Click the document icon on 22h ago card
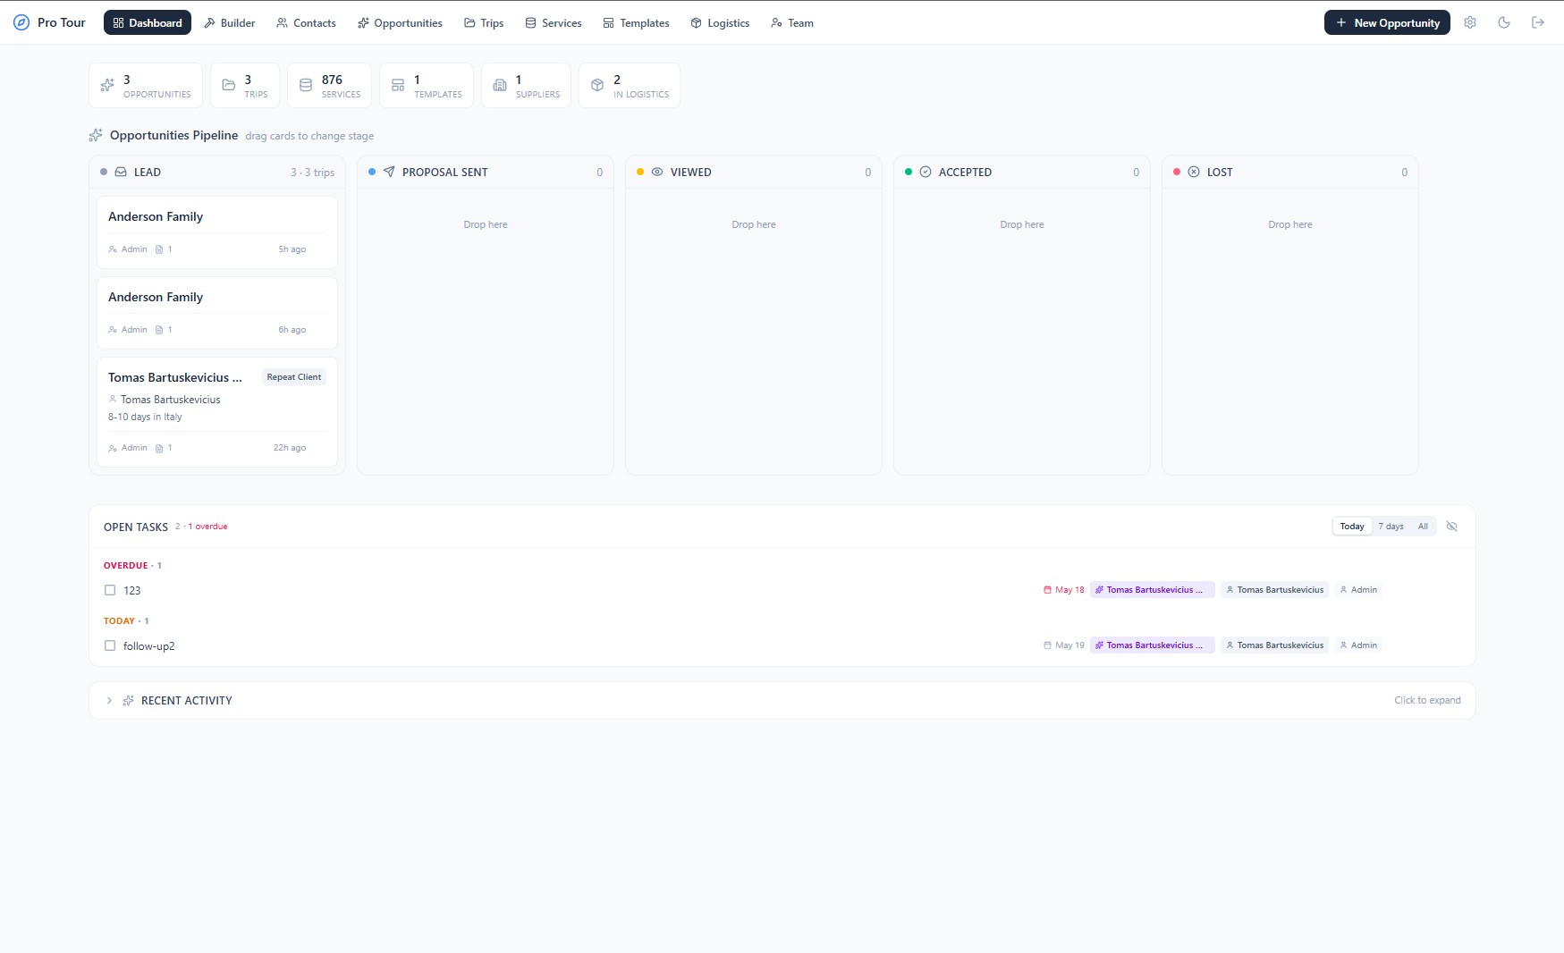 pyautogui.click(x=159, y=448)
